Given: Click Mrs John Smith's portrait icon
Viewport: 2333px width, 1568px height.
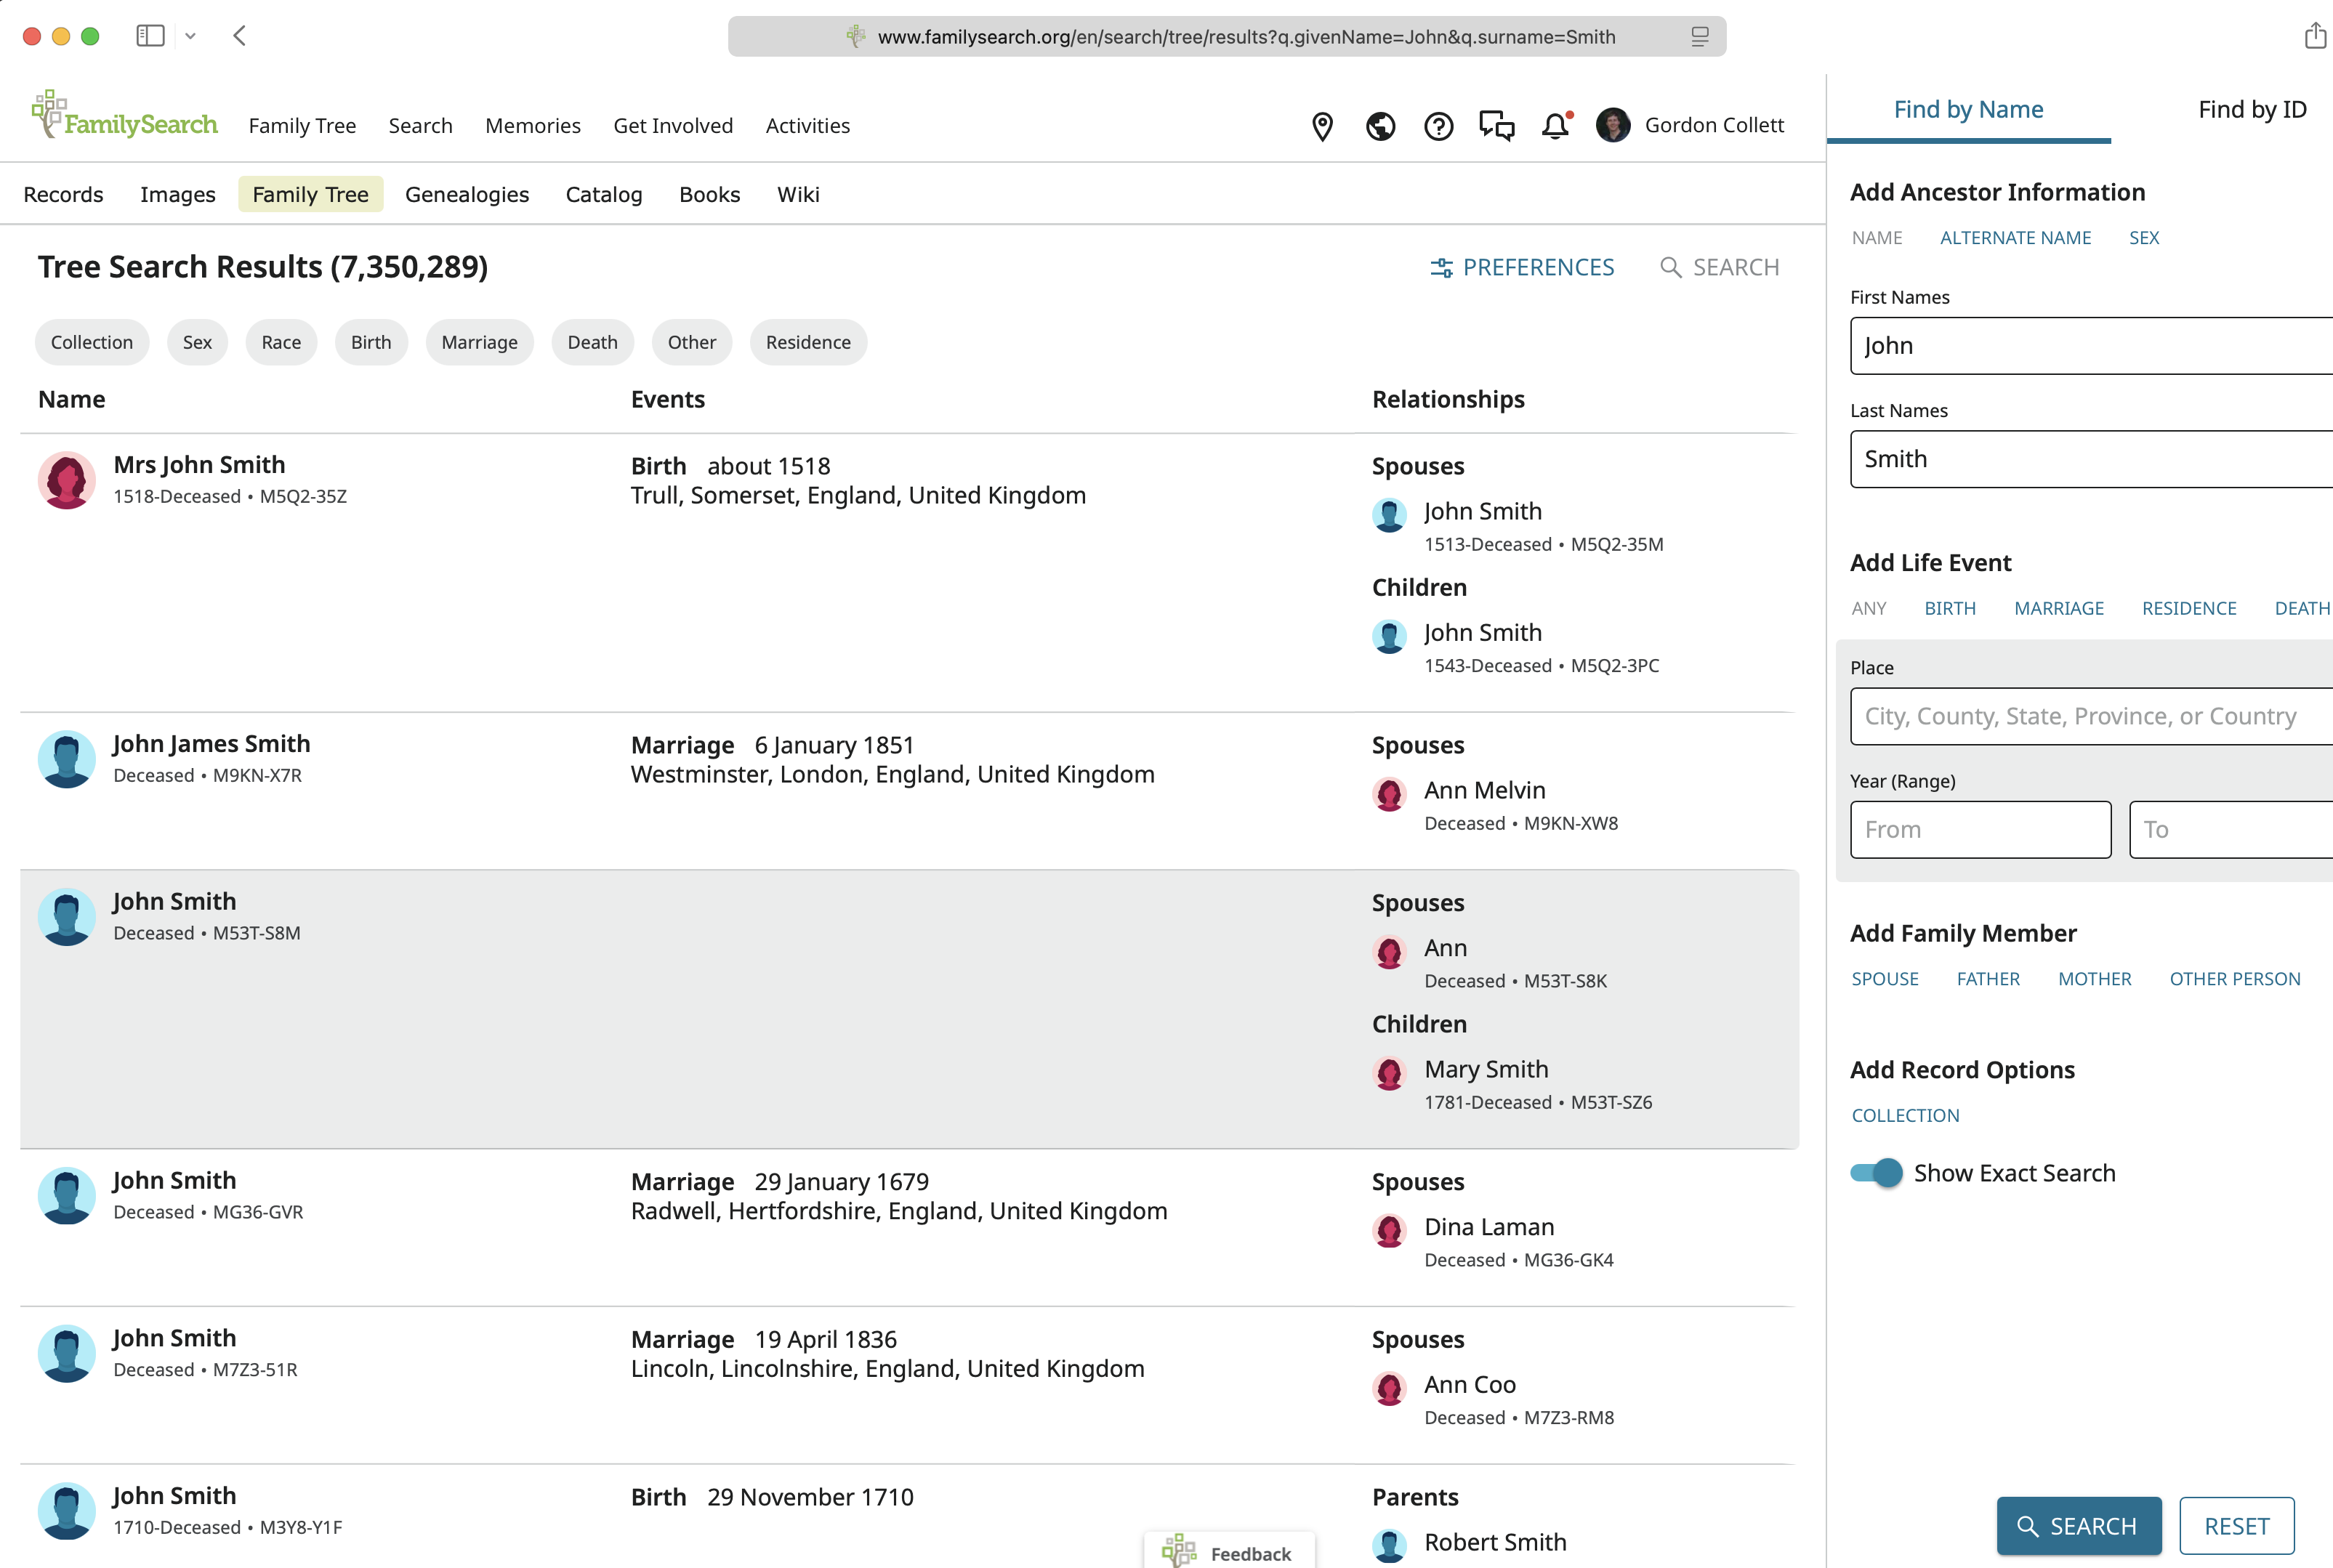Looking at the screenshot, I should 66,480.
